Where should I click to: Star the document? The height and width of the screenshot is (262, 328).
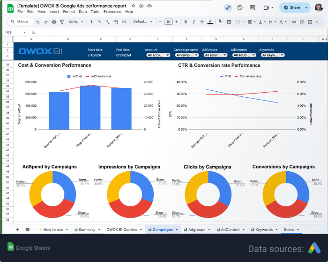click(133, 6)
